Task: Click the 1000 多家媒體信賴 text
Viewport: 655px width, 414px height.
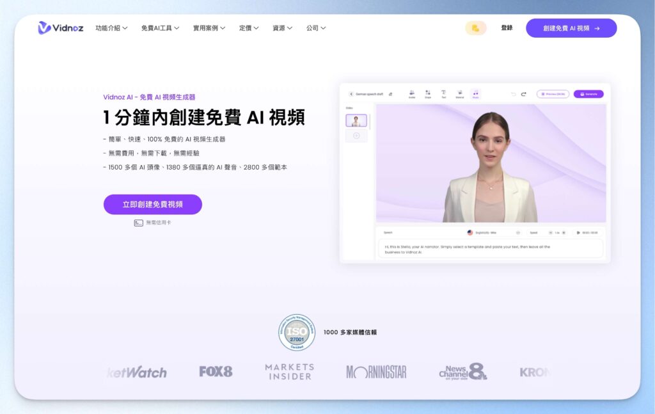Action: pyautogui.click(x=350, y=333)
